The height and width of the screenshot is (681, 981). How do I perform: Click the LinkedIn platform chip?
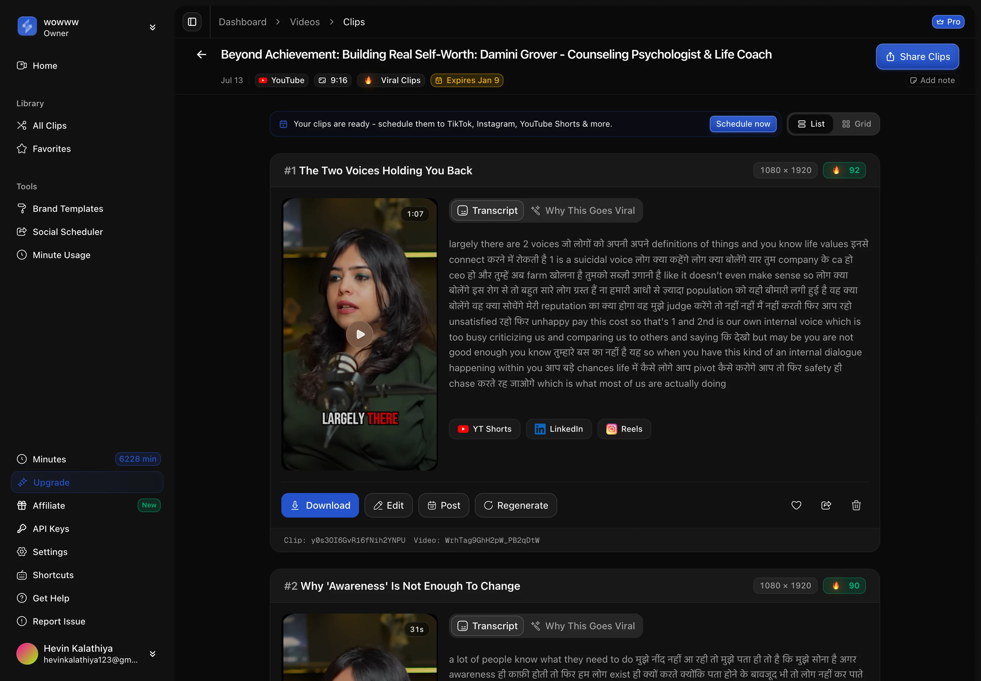coord(559,429)
